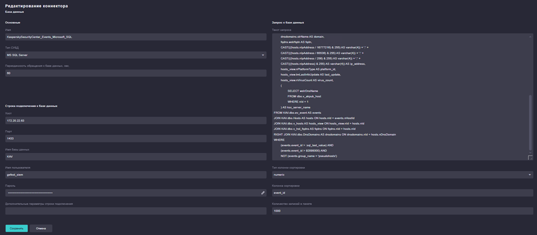Click the masked password field

(x=136, y=193)
